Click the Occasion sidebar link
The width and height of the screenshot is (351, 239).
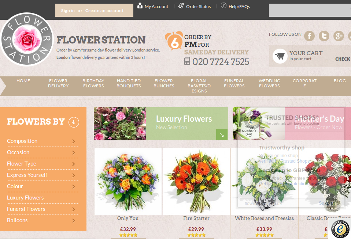click(x=18, y=152)
